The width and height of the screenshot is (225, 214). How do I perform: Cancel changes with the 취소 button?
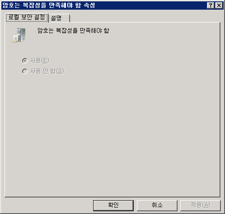157,205
